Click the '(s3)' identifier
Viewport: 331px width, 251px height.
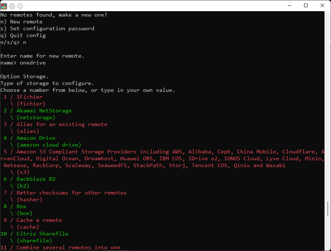(23, 172)
